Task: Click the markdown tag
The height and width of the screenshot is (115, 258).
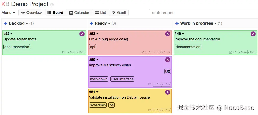Action: pos(99,79)
